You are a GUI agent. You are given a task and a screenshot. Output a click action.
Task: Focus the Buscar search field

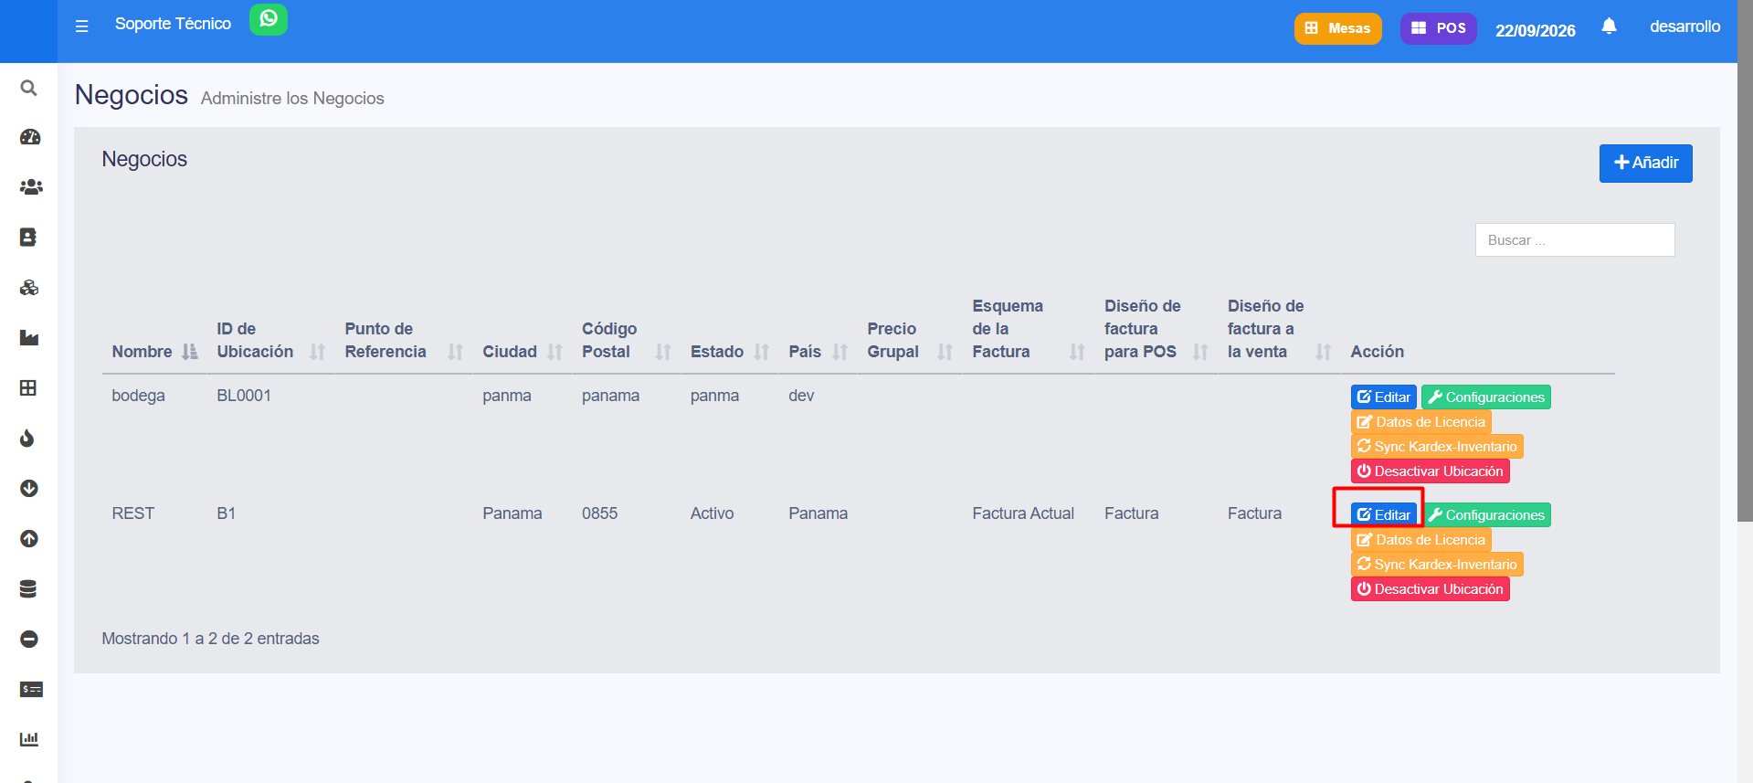click(1575, 239)
